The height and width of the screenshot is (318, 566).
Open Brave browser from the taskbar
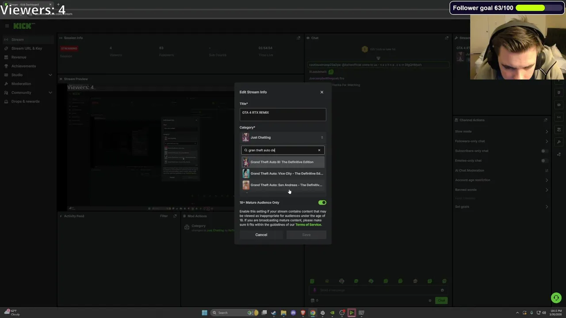pos(303,313)
